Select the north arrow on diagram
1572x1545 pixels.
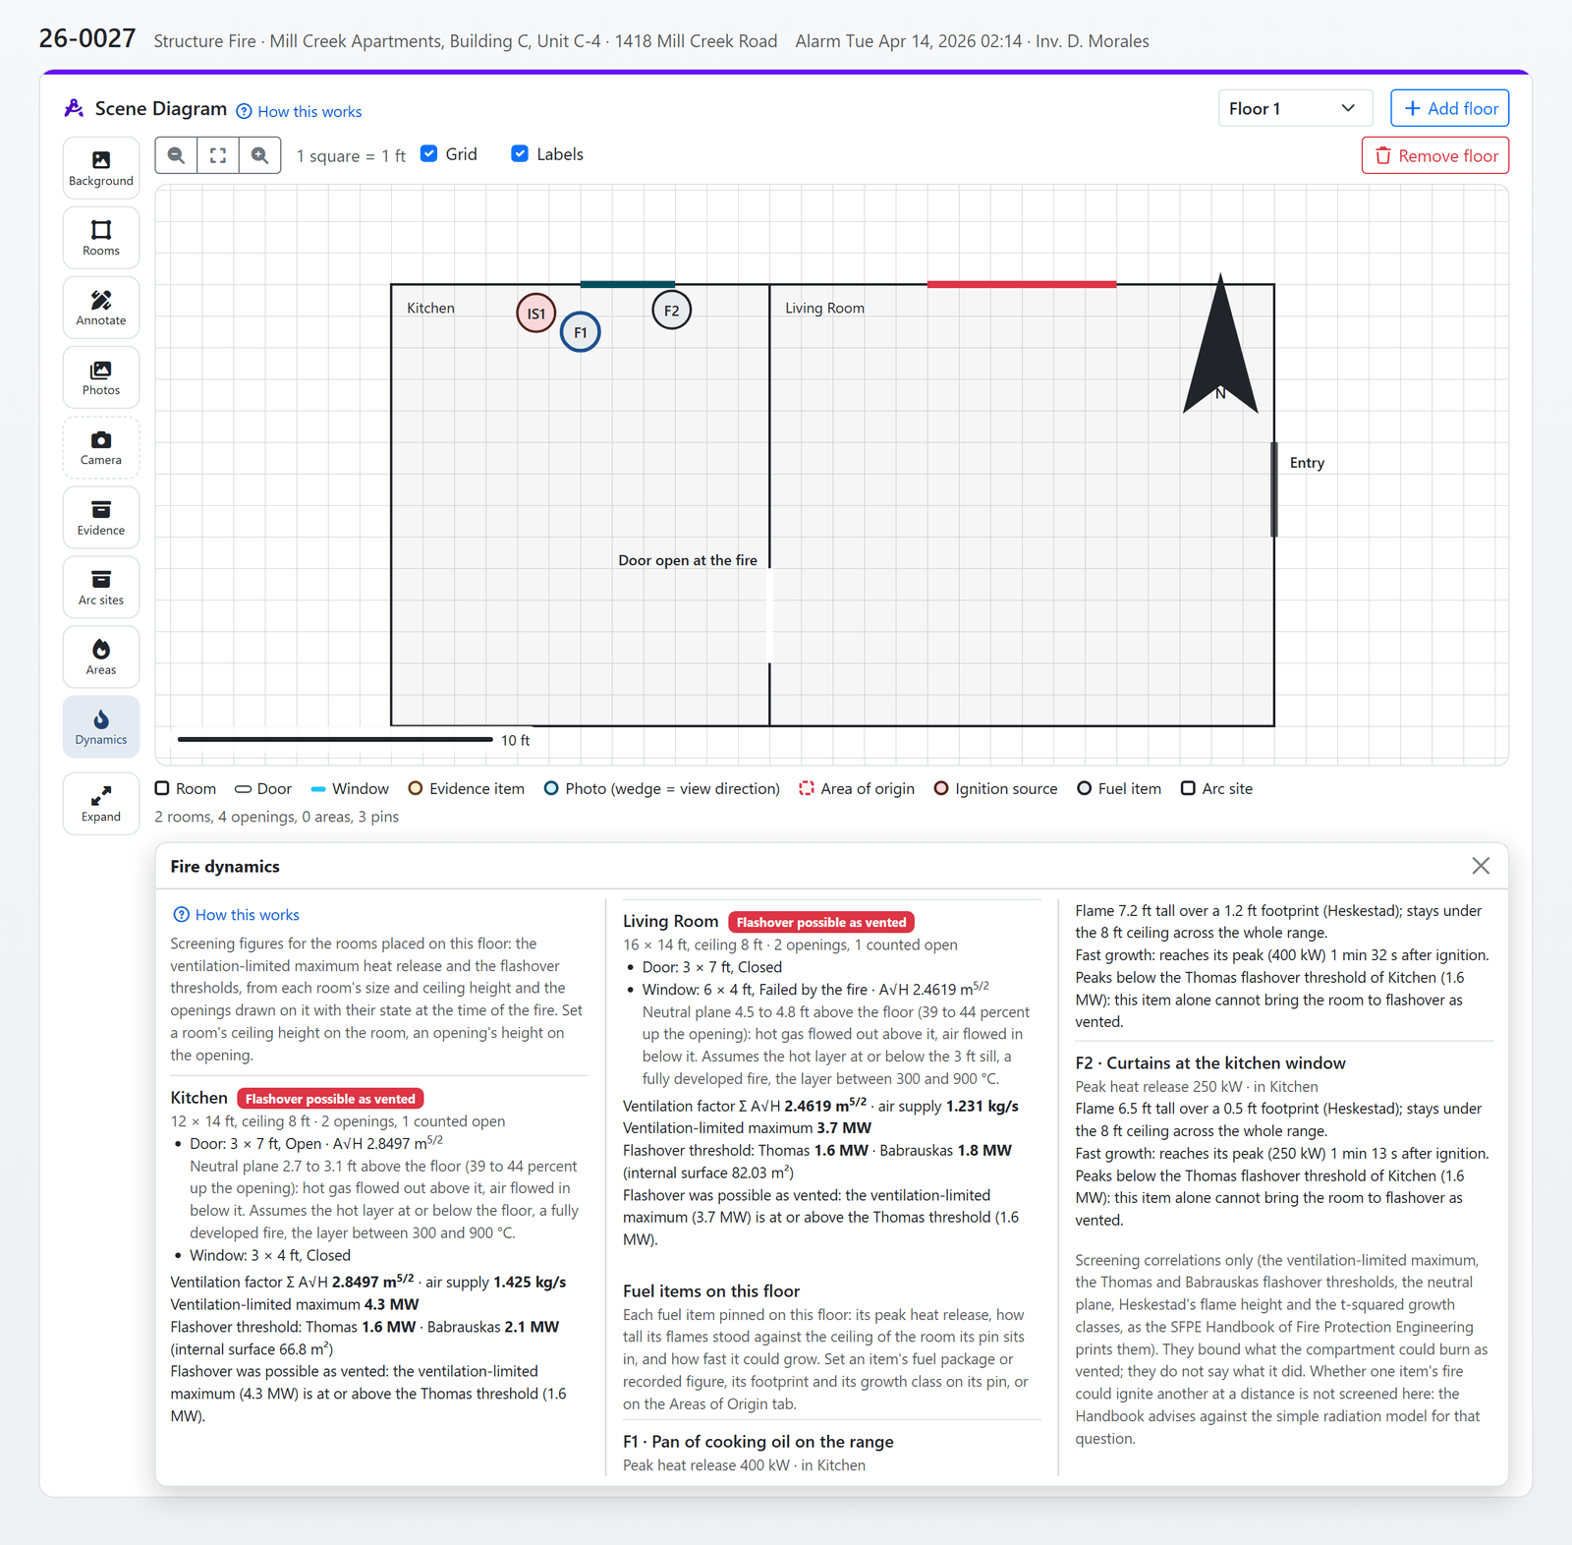pos(1220,344)
